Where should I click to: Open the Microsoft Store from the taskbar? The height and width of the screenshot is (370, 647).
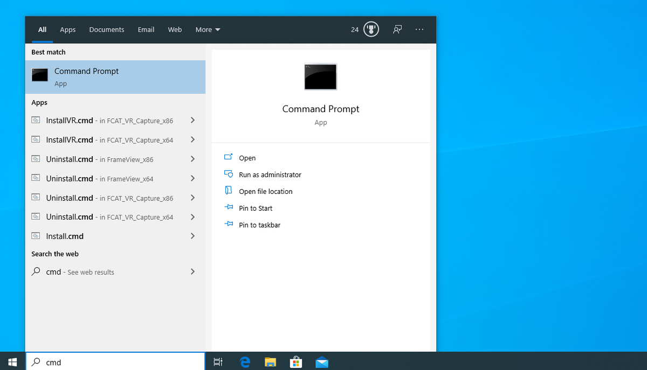pyautogui.click(x=296, y=362)
